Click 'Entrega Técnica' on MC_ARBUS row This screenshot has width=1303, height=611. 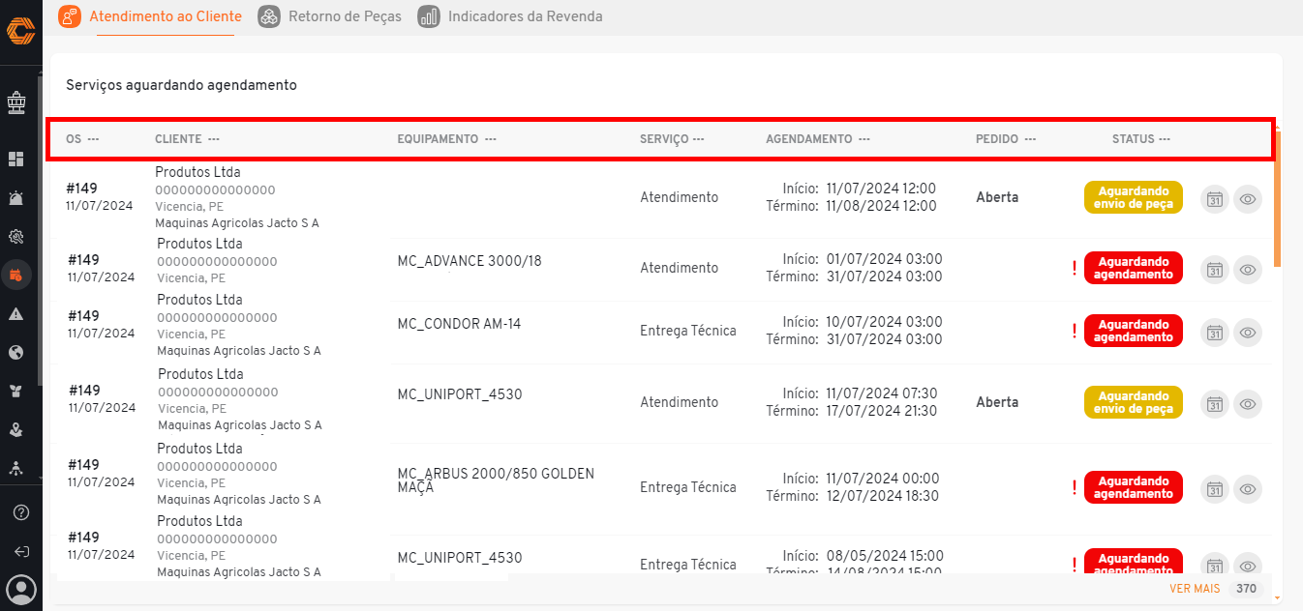pyautogui.click(x=688, y=487)
